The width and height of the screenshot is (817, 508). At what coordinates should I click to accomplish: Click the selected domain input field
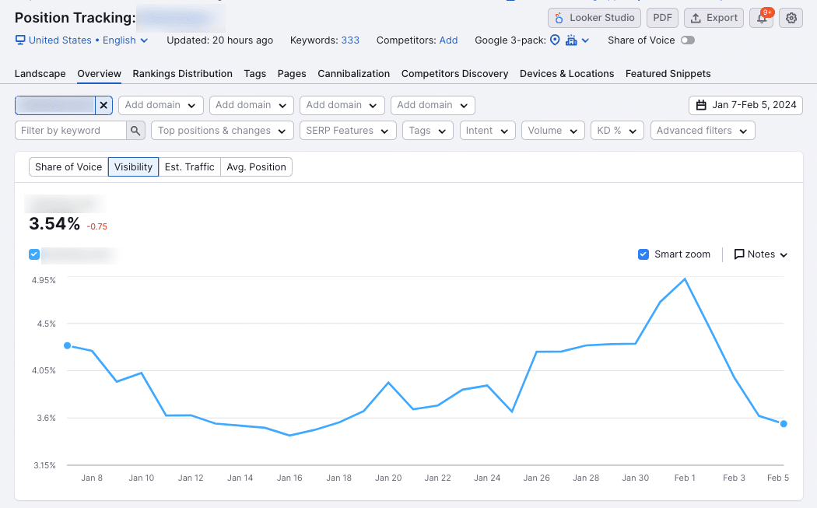(x=55, y=105)
